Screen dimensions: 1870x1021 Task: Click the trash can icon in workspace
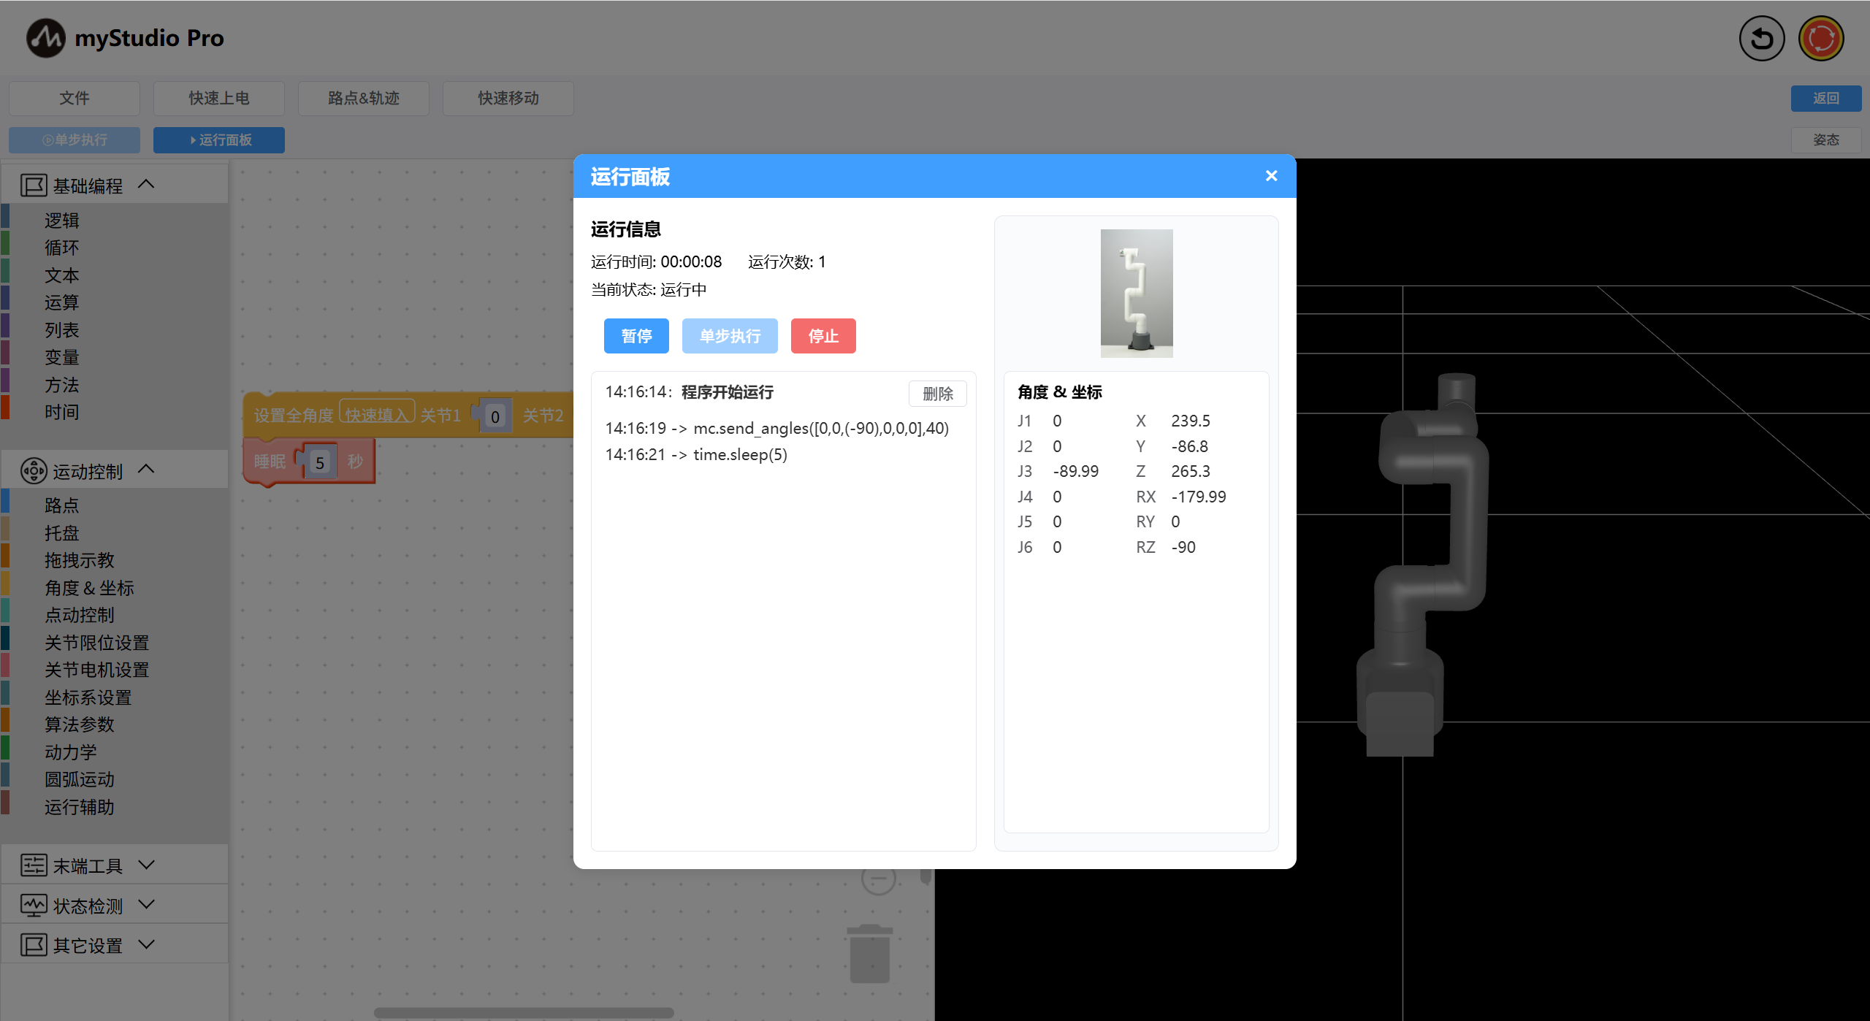click(x=869, y=953)
